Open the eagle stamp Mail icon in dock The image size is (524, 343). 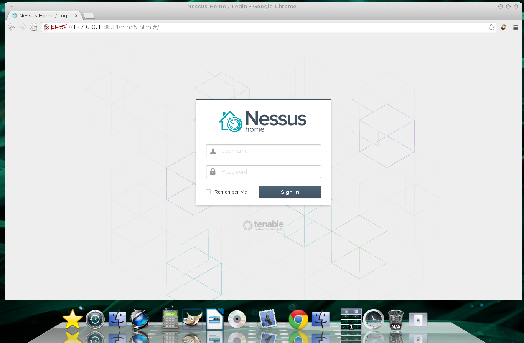pyautogui.click(x=267, y=319)
